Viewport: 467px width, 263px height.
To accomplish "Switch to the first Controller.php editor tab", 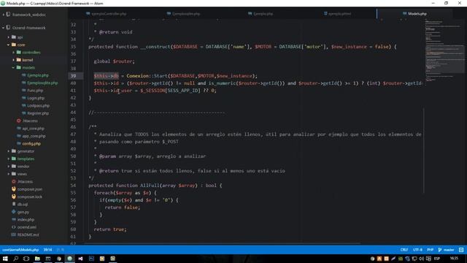I will tap(107, 14).
